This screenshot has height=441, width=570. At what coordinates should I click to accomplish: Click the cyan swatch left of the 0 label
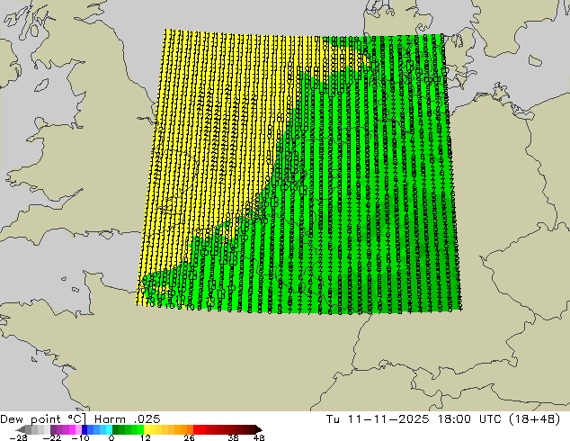109,429
